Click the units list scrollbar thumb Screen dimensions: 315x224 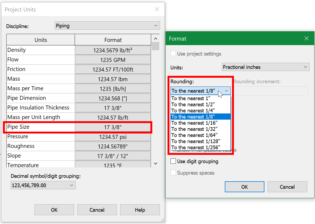click(x=155, y=46)
